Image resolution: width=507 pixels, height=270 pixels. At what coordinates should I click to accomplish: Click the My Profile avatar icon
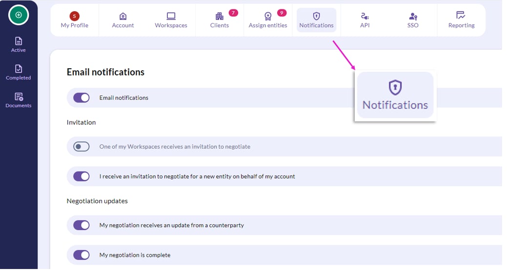(74, 16)
